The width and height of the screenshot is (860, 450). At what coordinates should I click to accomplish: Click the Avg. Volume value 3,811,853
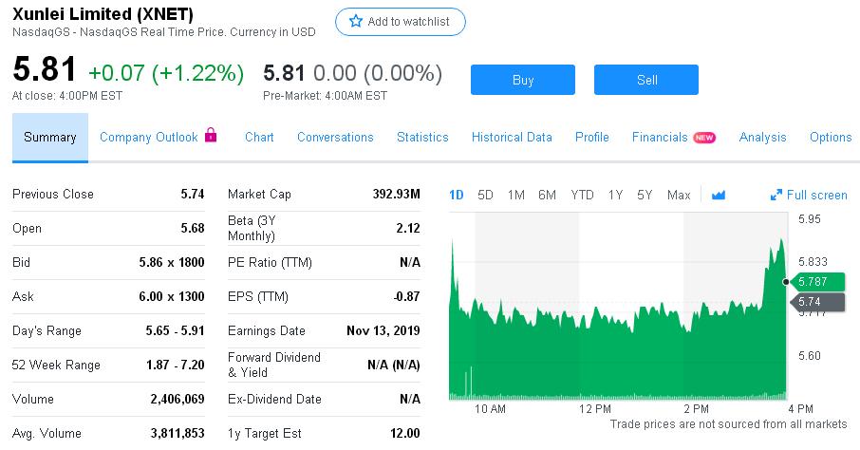(178, 434)
